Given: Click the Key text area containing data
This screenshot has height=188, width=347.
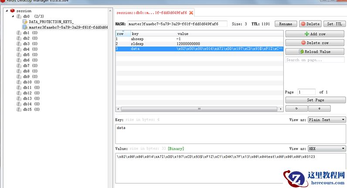Looking at the screenshot, I should pyautogui.click(x=231, y=134).
